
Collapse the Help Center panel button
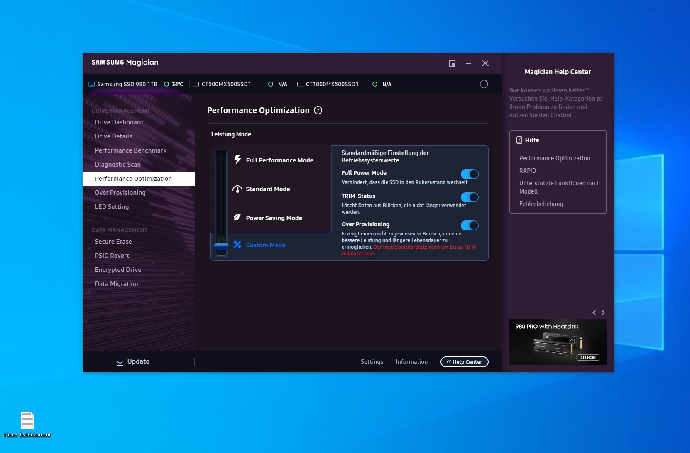465,362
